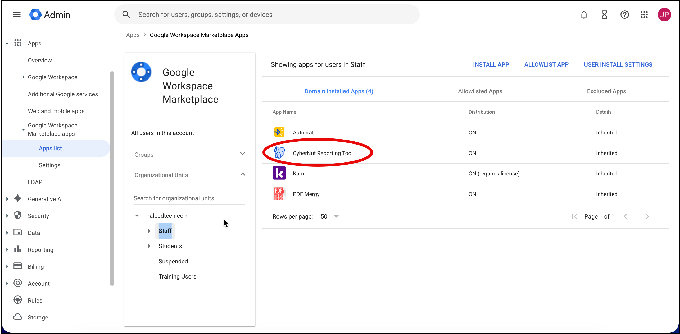Open the Rows per page dropdown
This screenshot has width=680, height=334.
(x=330, y=216)
